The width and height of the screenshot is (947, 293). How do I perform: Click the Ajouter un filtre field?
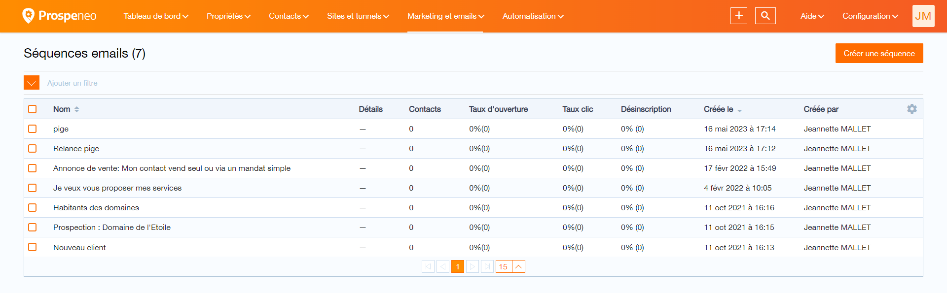point(73,83)
